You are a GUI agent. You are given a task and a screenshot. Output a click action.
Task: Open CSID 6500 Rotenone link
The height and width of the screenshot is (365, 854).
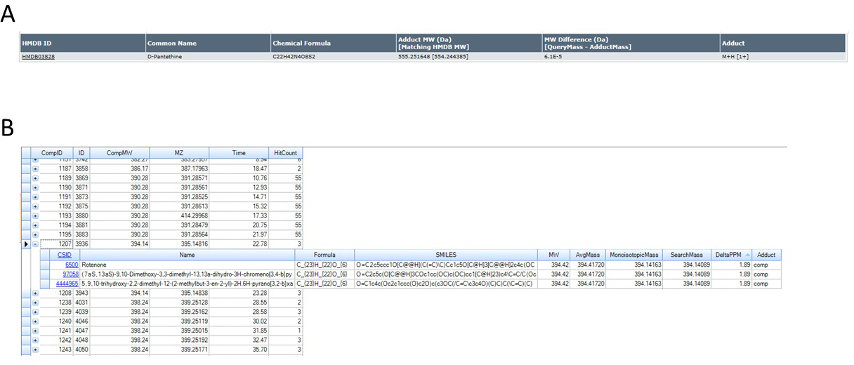(72, 265)
